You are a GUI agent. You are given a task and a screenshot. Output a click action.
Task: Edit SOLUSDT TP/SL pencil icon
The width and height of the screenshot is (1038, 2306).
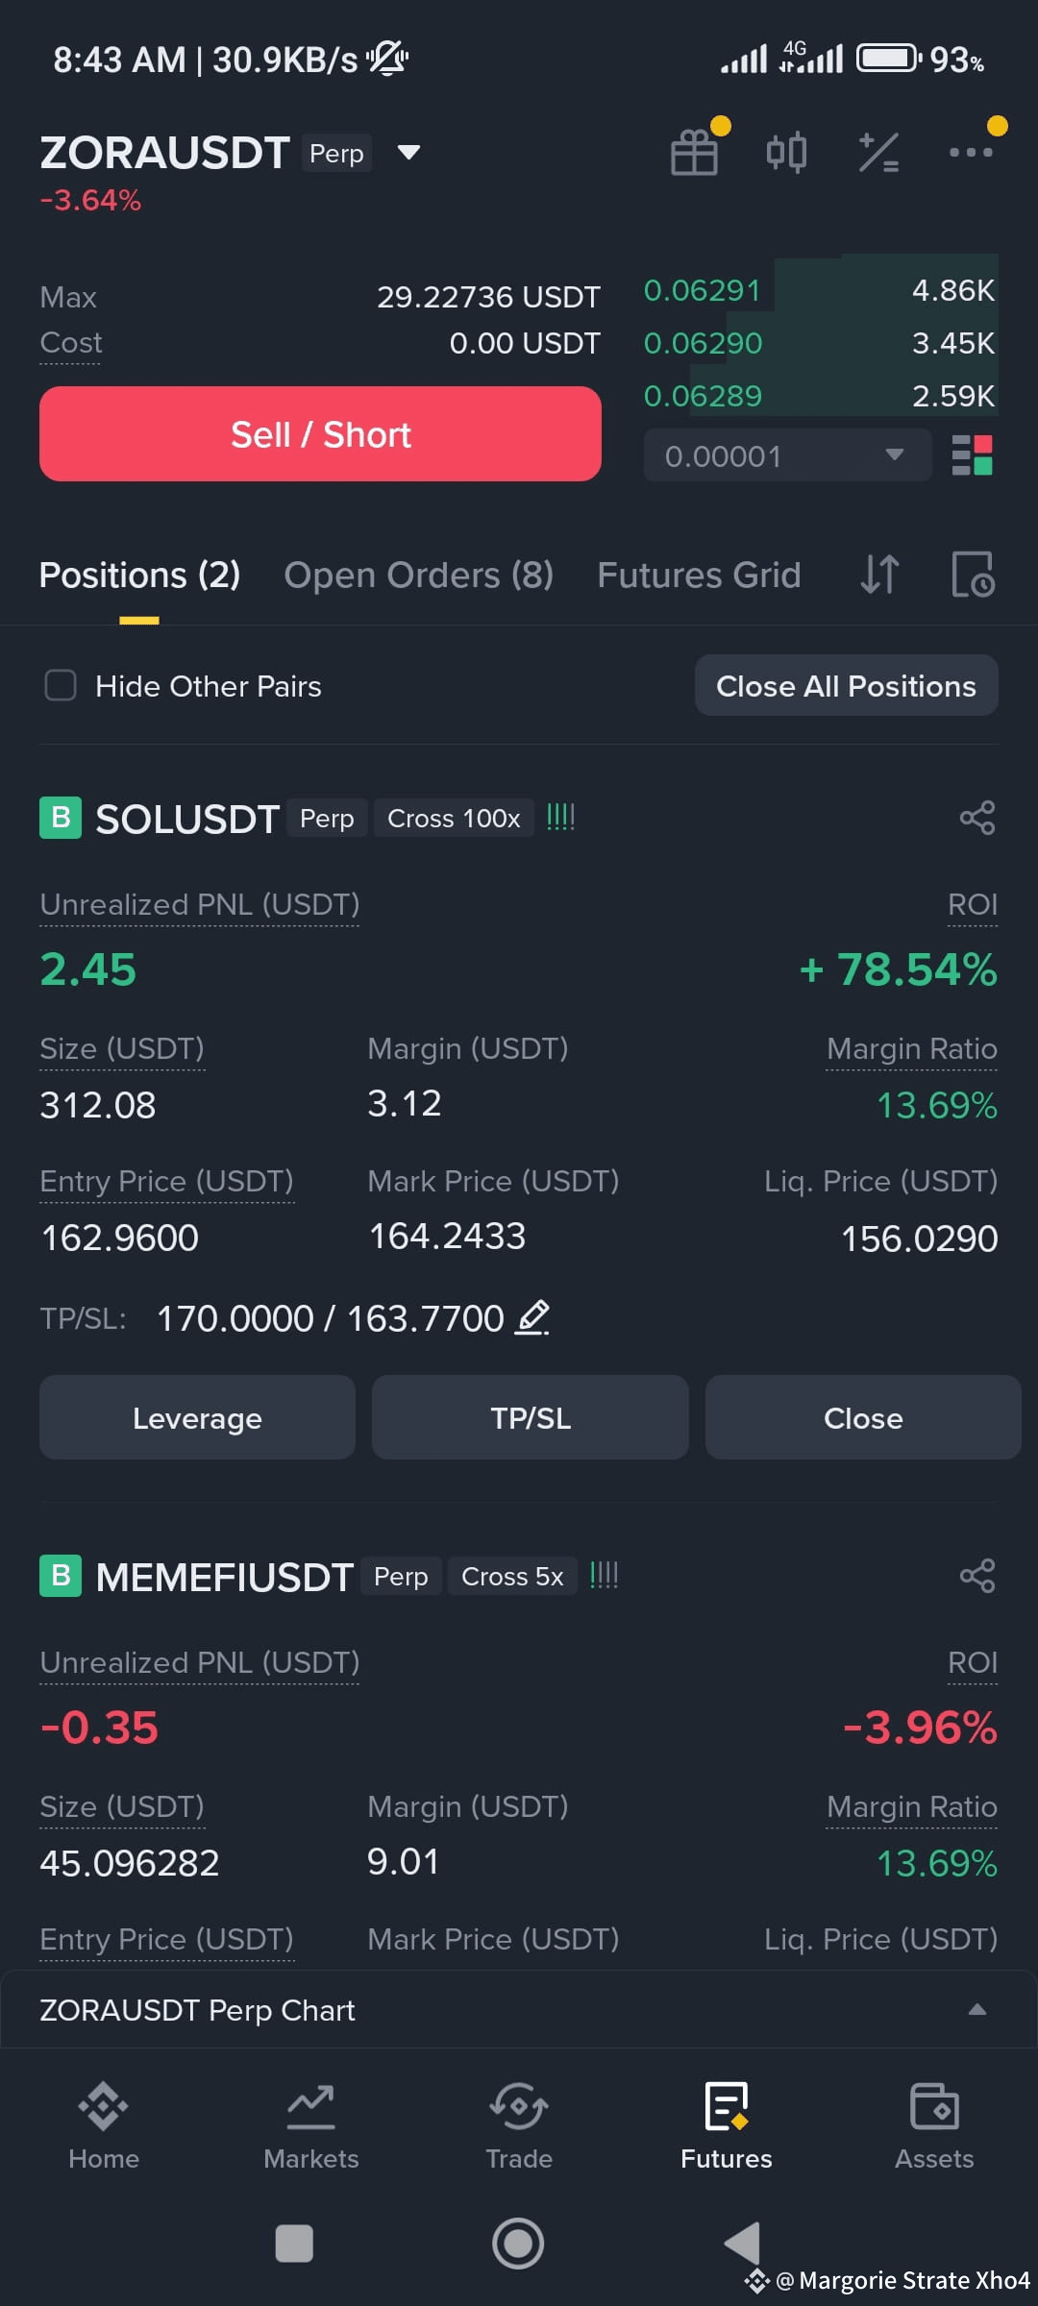[532, 1317]
